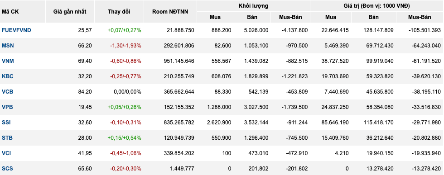The width and height of the screenshot is (444, 175).
Task: Open the FUEVFVND ticker link
Action: (x=16, y=30)
